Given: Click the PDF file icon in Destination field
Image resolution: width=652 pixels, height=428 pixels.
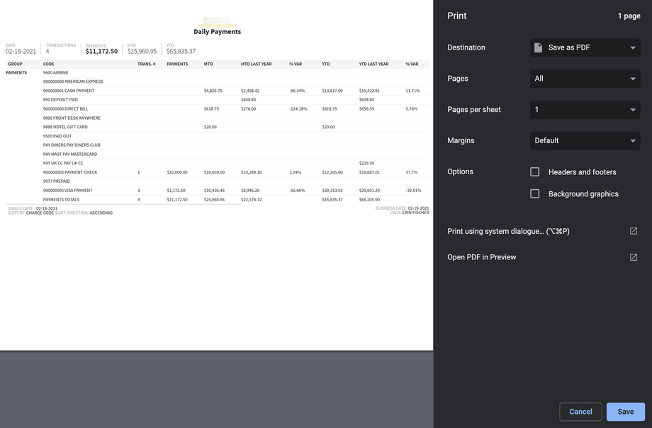Looking at the screenshot, I should pyautogui.click(x=538, y=47).
